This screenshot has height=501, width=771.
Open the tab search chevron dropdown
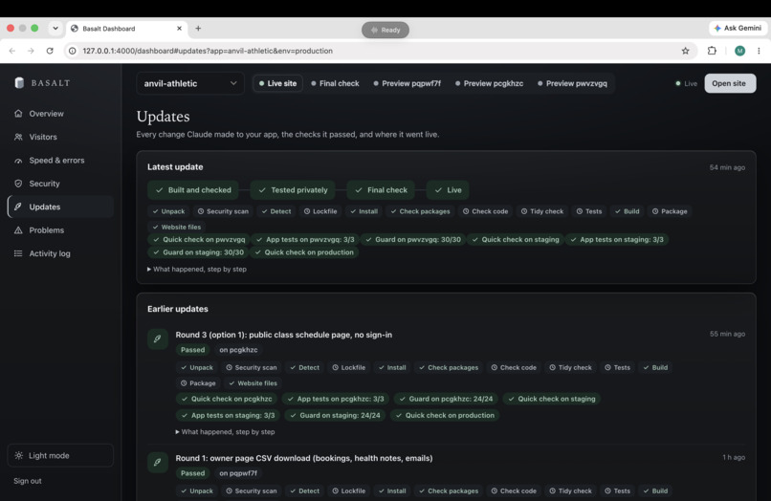point(55,29)
